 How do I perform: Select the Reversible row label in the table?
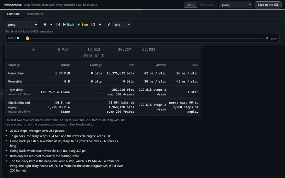coord(15,81)
